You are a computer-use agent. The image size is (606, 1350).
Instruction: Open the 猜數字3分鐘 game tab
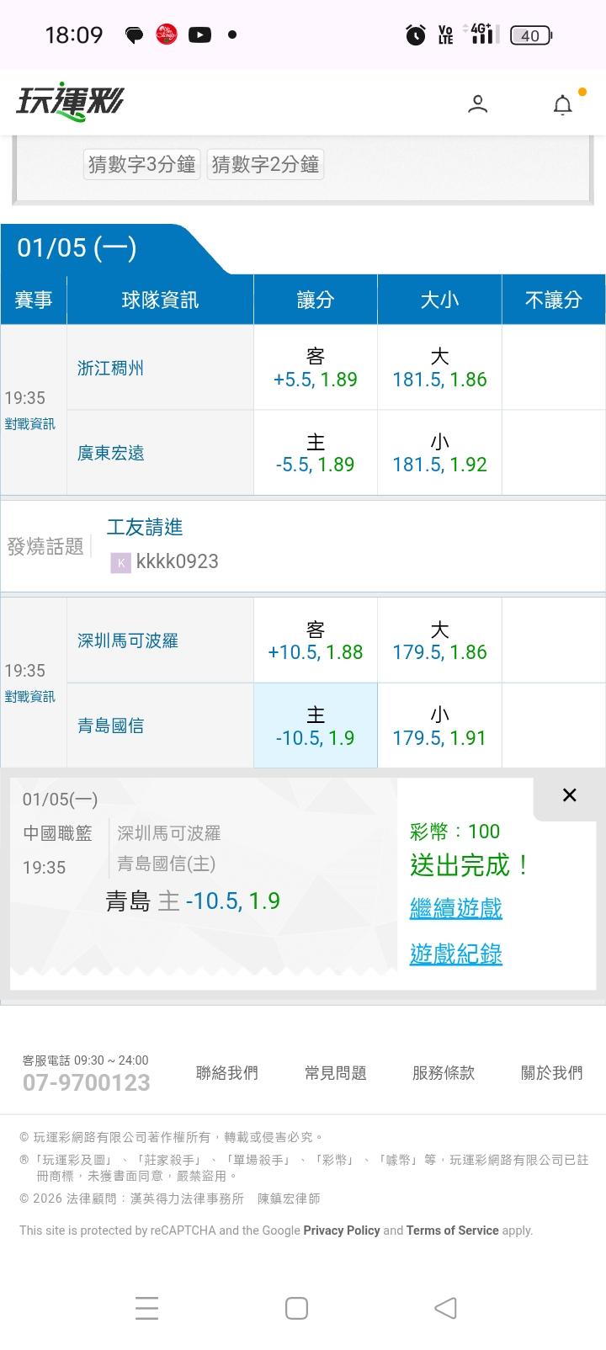(x=142, y=164)
